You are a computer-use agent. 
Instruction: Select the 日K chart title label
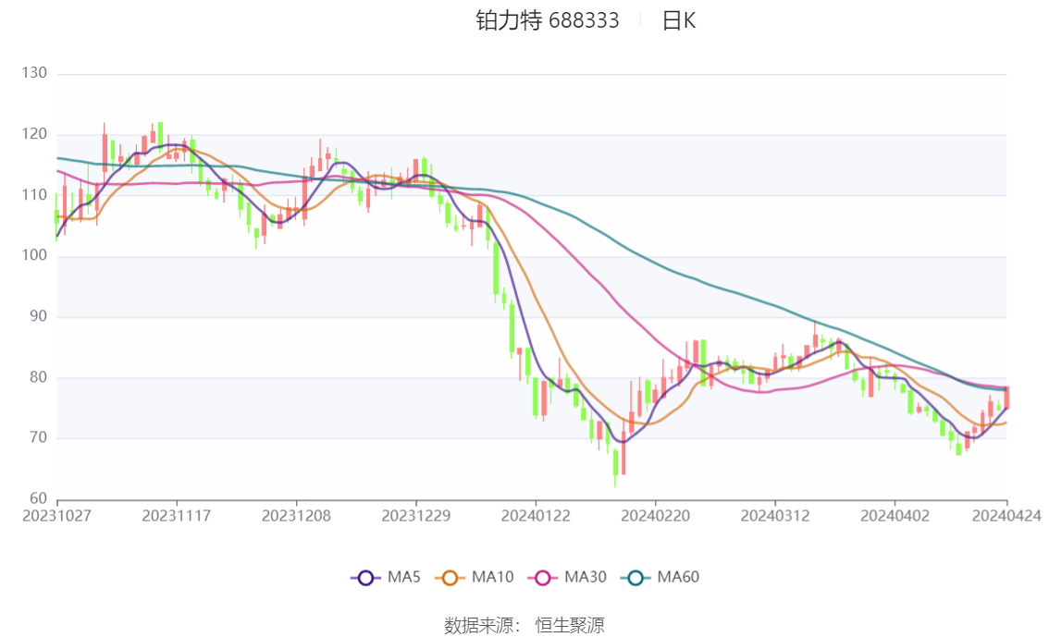click(679, 20)
